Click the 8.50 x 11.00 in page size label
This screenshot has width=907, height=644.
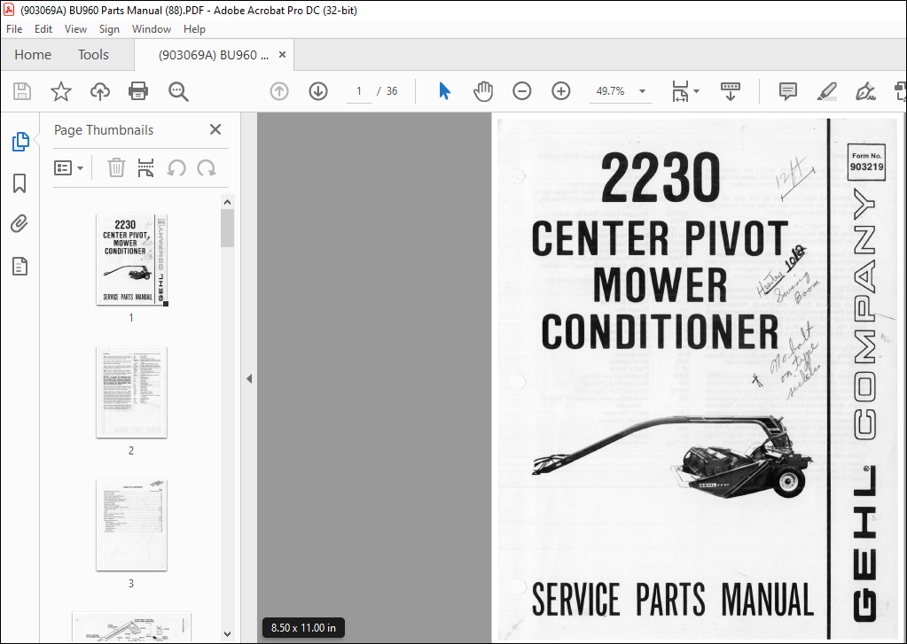point(304,628)
